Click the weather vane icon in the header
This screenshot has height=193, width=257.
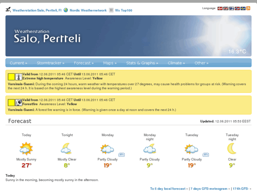click(8, 10)
